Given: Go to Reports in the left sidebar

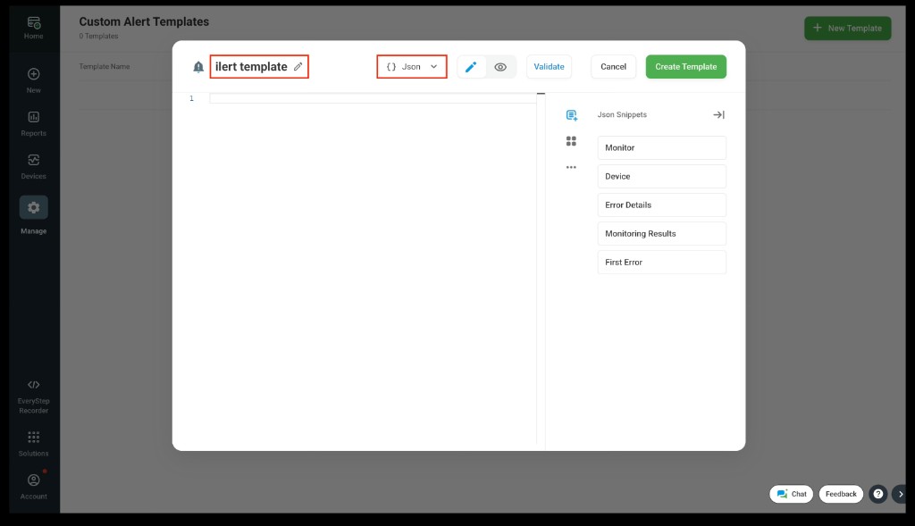Looking at the screenshot, I should [x=33, y=123].
